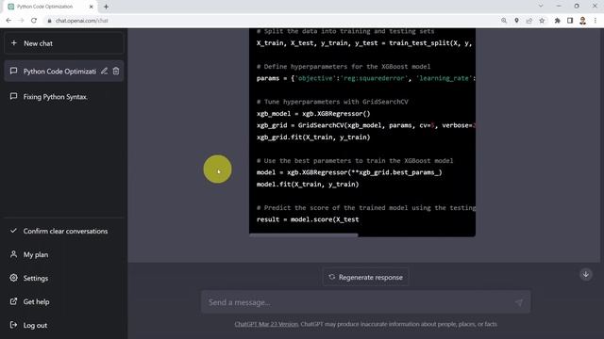This screenshot has width=604, height=339.
Task: Click the My plan person icon
Action: pos(13,254)
